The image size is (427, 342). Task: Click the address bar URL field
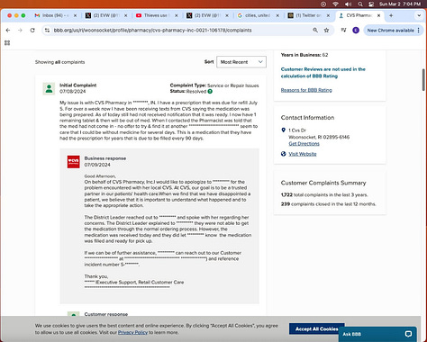click(180, 31)
